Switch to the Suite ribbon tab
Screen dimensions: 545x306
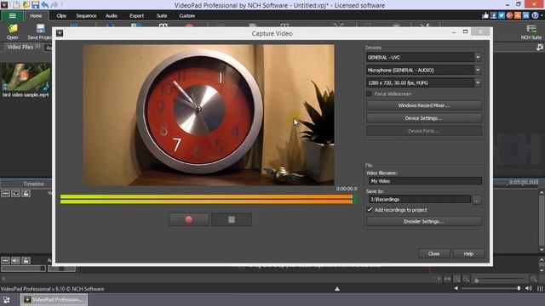pos(162,15)
